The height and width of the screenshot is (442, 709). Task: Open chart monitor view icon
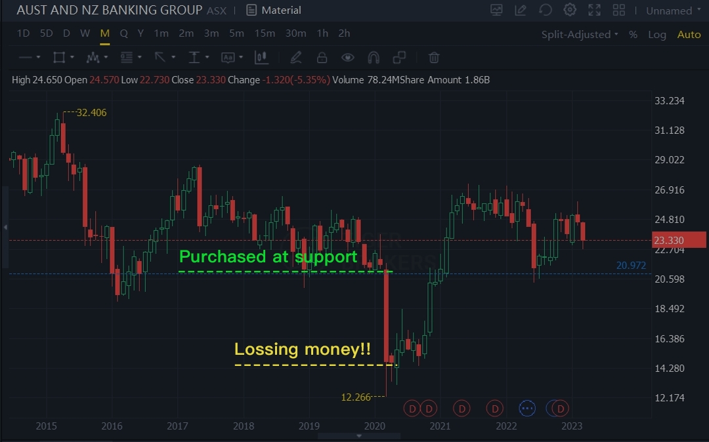pyautogui.click(x=496, y=10)
